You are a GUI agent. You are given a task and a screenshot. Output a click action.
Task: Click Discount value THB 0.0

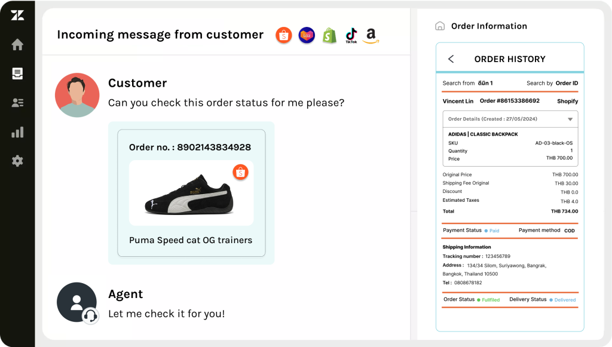570,192
